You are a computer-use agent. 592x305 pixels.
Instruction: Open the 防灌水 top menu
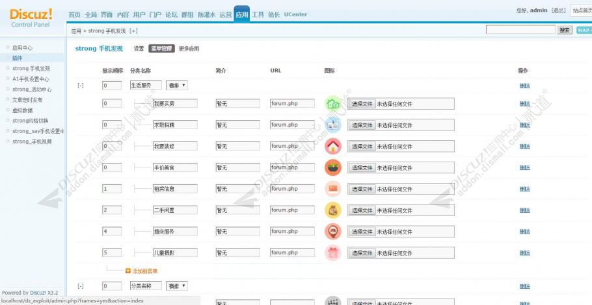tap(206, 15)
